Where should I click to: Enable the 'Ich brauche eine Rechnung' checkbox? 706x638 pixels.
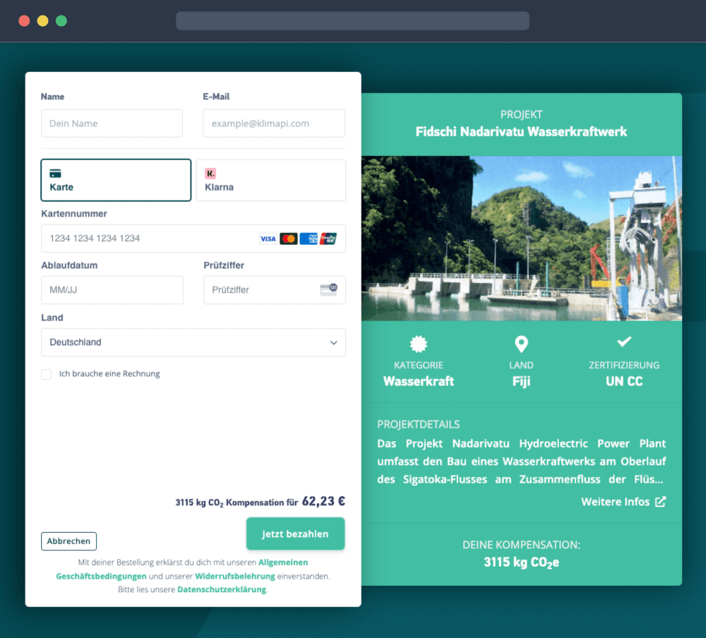point(47,374)
